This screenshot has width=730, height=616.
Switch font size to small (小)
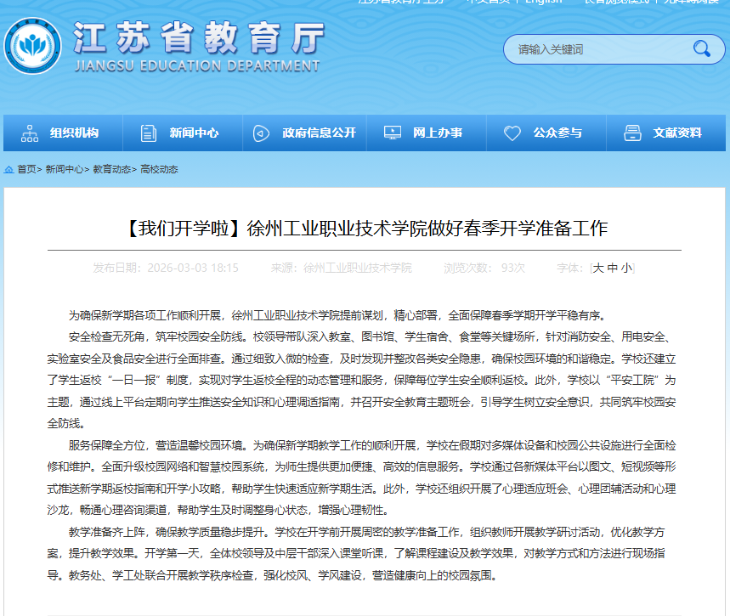(x=626, y=268)
